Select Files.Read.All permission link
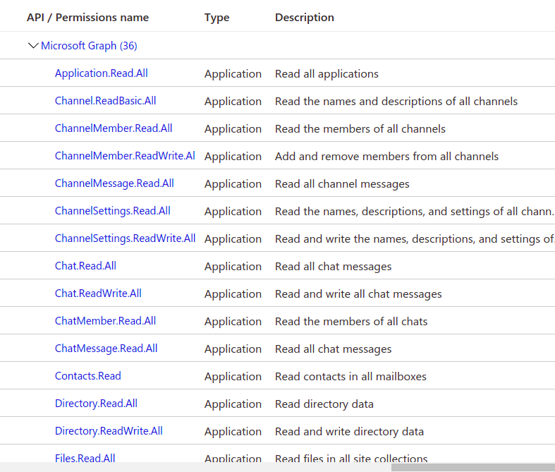Image resolution: width=555 pixels, height=472 pixels. (x=85, y=458)
